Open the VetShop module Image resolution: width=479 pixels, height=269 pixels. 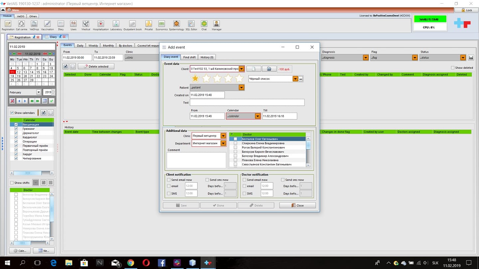pyautogui.click(x=34, y=25)
